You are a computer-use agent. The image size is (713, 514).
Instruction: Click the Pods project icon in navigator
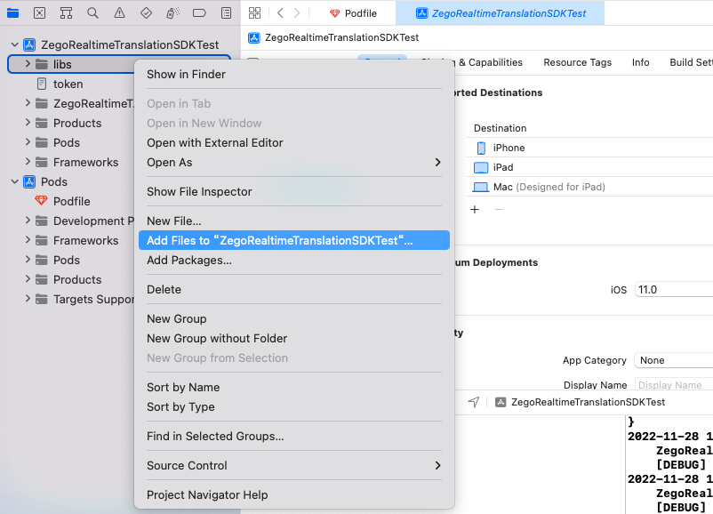point(29,181)
